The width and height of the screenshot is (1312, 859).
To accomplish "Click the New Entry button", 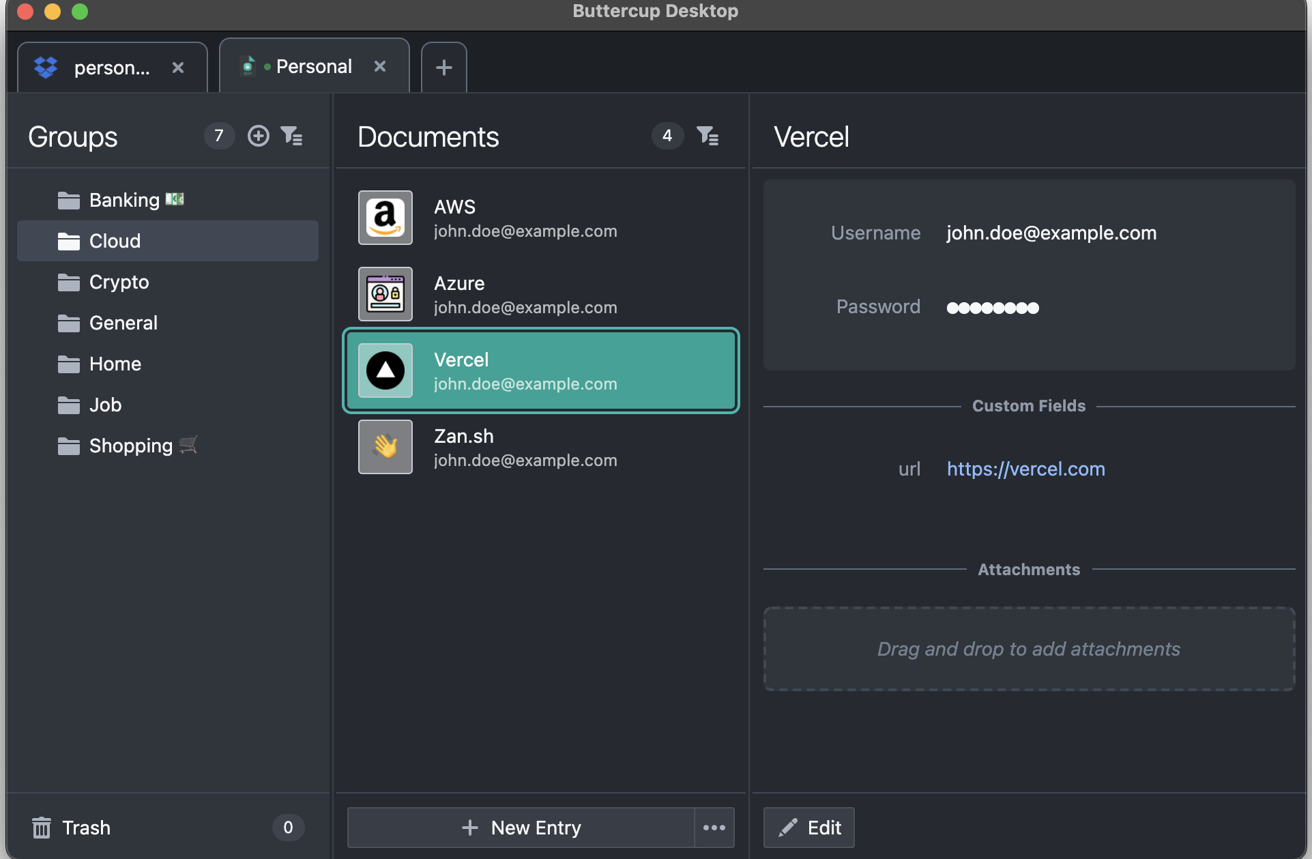I will point(521,828).
